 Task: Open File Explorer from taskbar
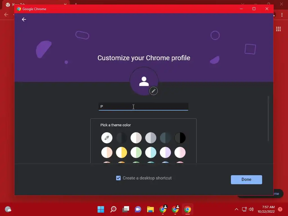click(x=150, y=209)
